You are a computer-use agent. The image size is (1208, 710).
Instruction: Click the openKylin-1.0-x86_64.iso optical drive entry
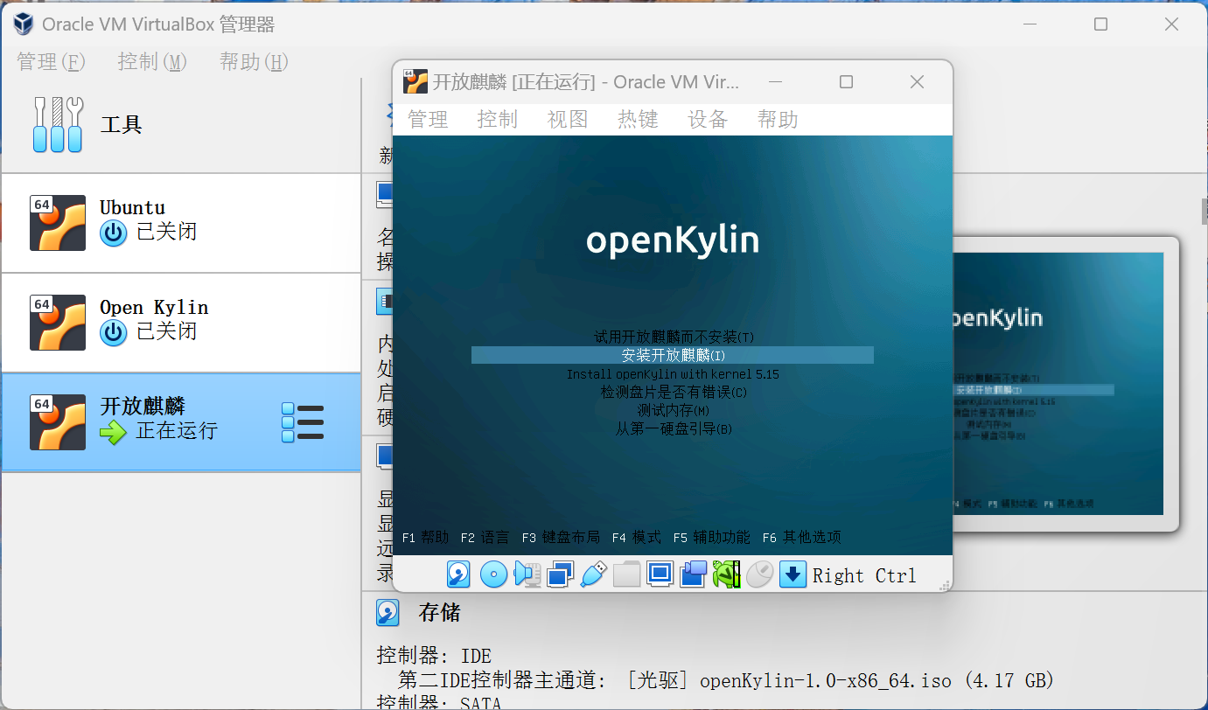point(726,680)
